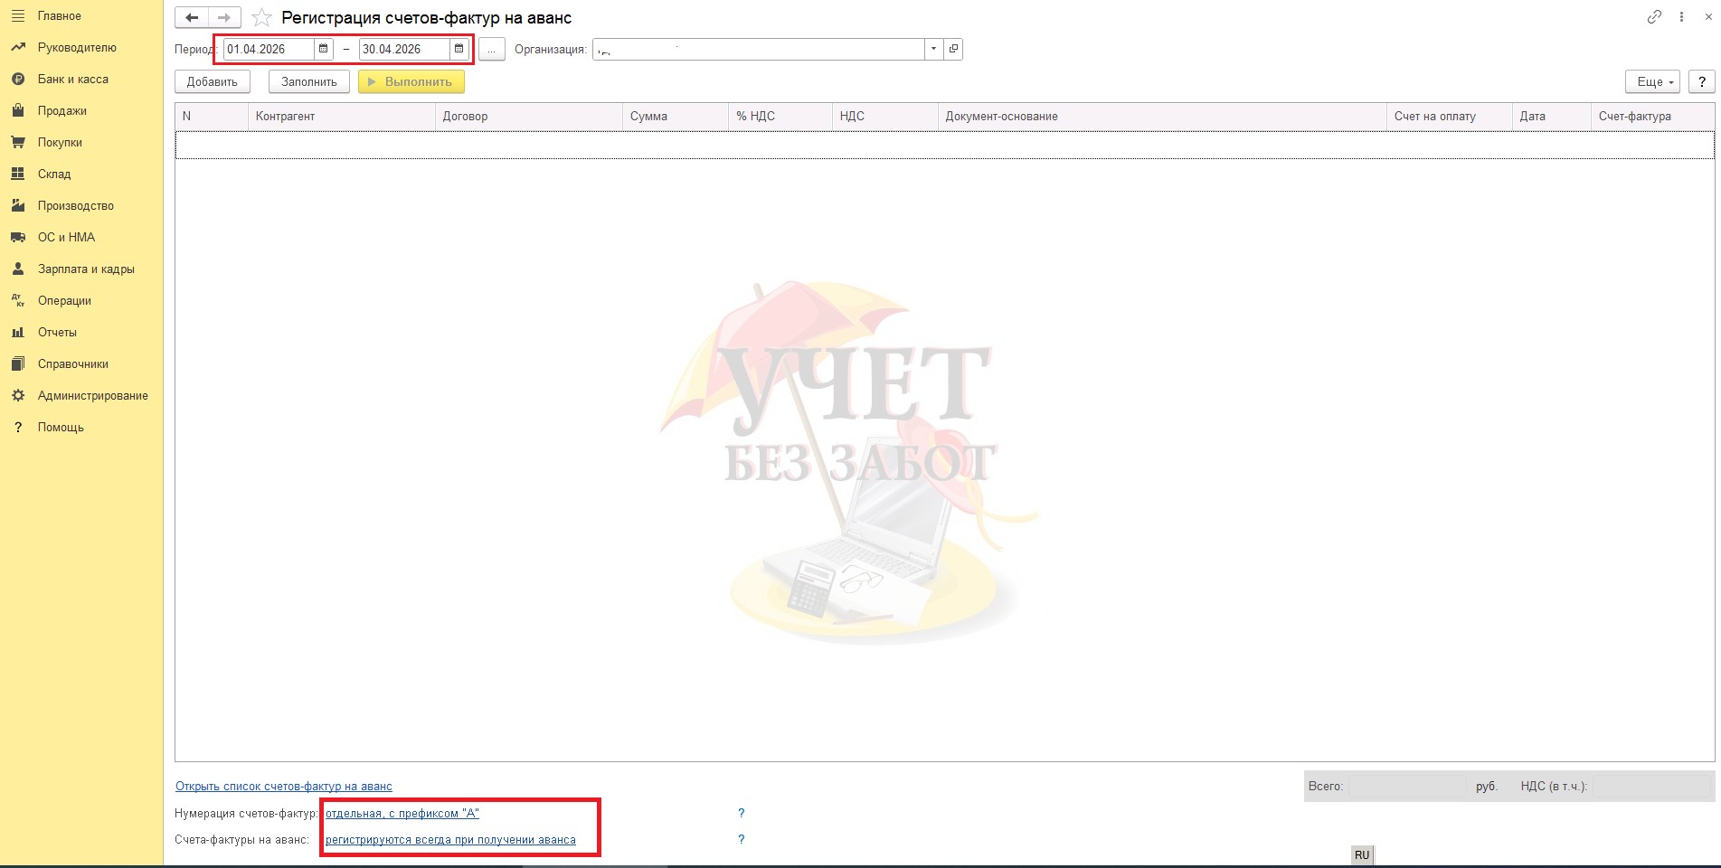Open the selected organization card icon
Image resolution: width=1721 pixels, height=868 pixels.
[953, 49]
